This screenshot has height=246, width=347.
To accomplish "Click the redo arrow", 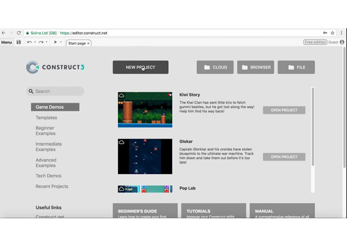I will 41,42.
